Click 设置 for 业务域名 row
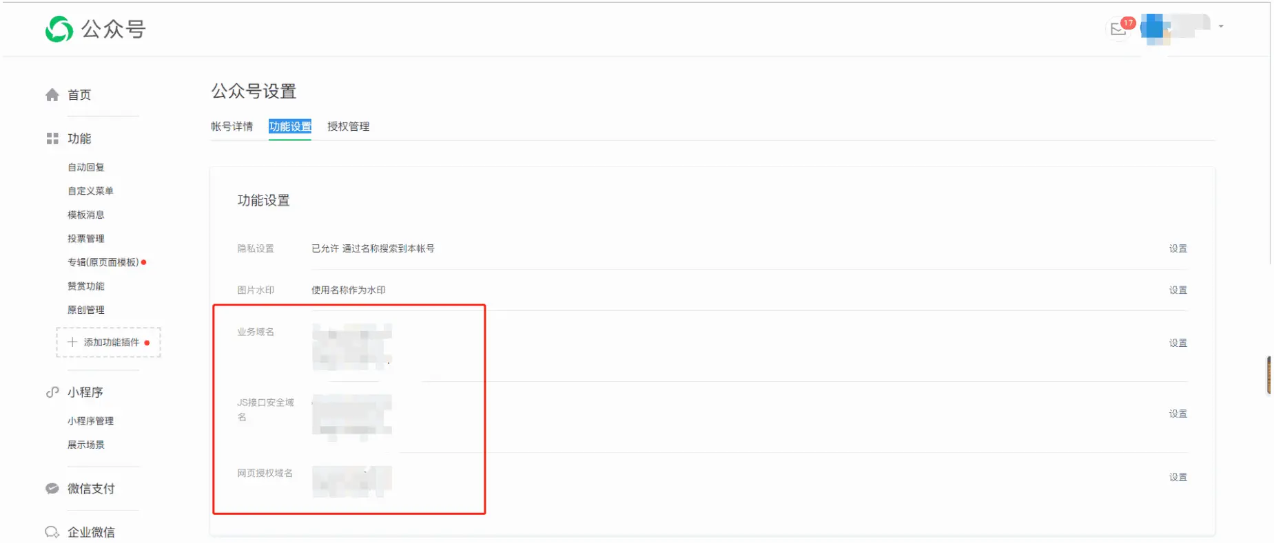This screenshot has width=1274, height=543. click(1178, 343)
